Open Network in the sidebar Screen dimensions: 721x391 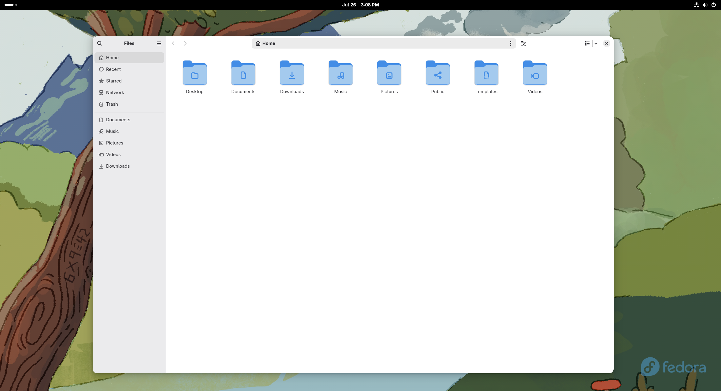(x=129, y=93)
